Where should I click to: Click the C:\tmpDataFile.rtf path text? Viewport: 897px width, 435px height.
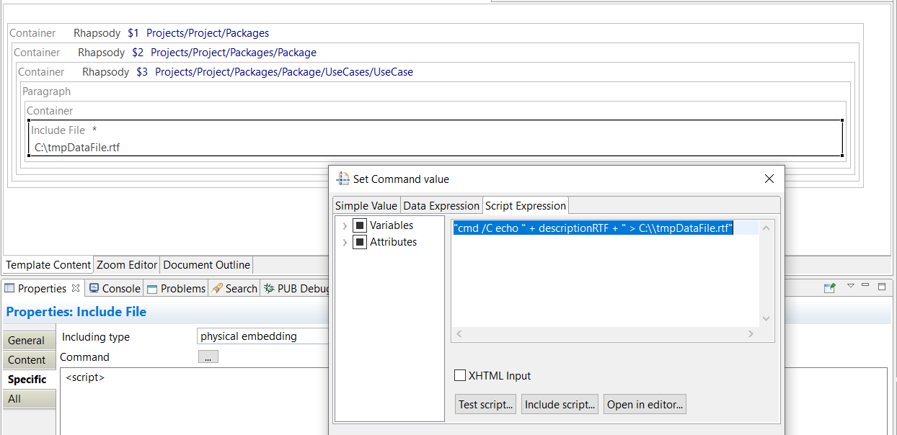click(77, 148)
